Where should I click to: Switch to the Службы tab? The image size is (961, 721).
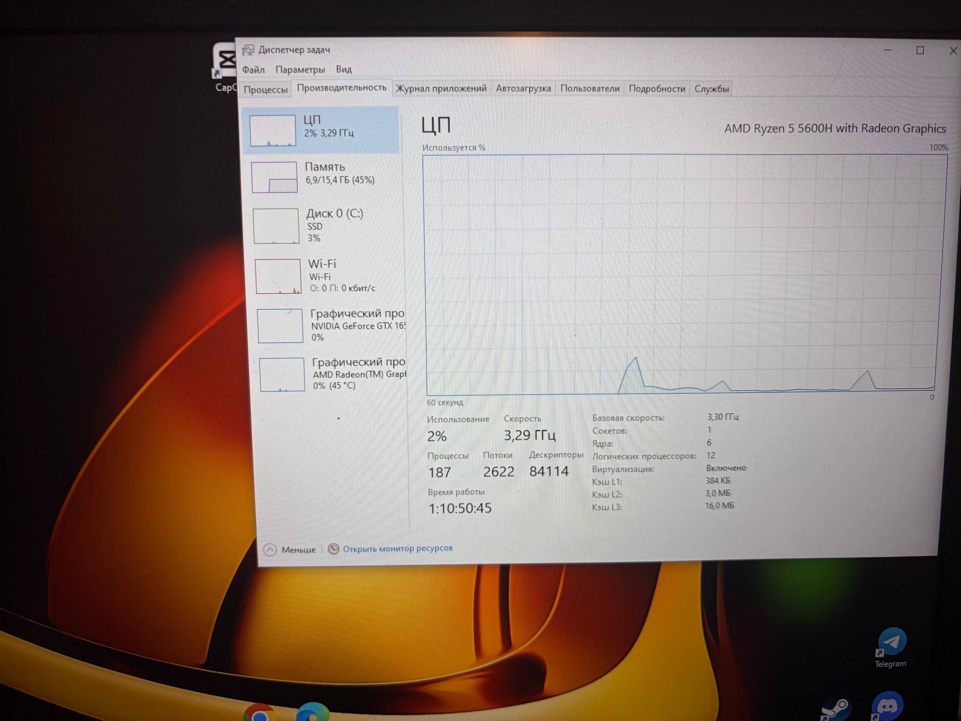[711, 89]
